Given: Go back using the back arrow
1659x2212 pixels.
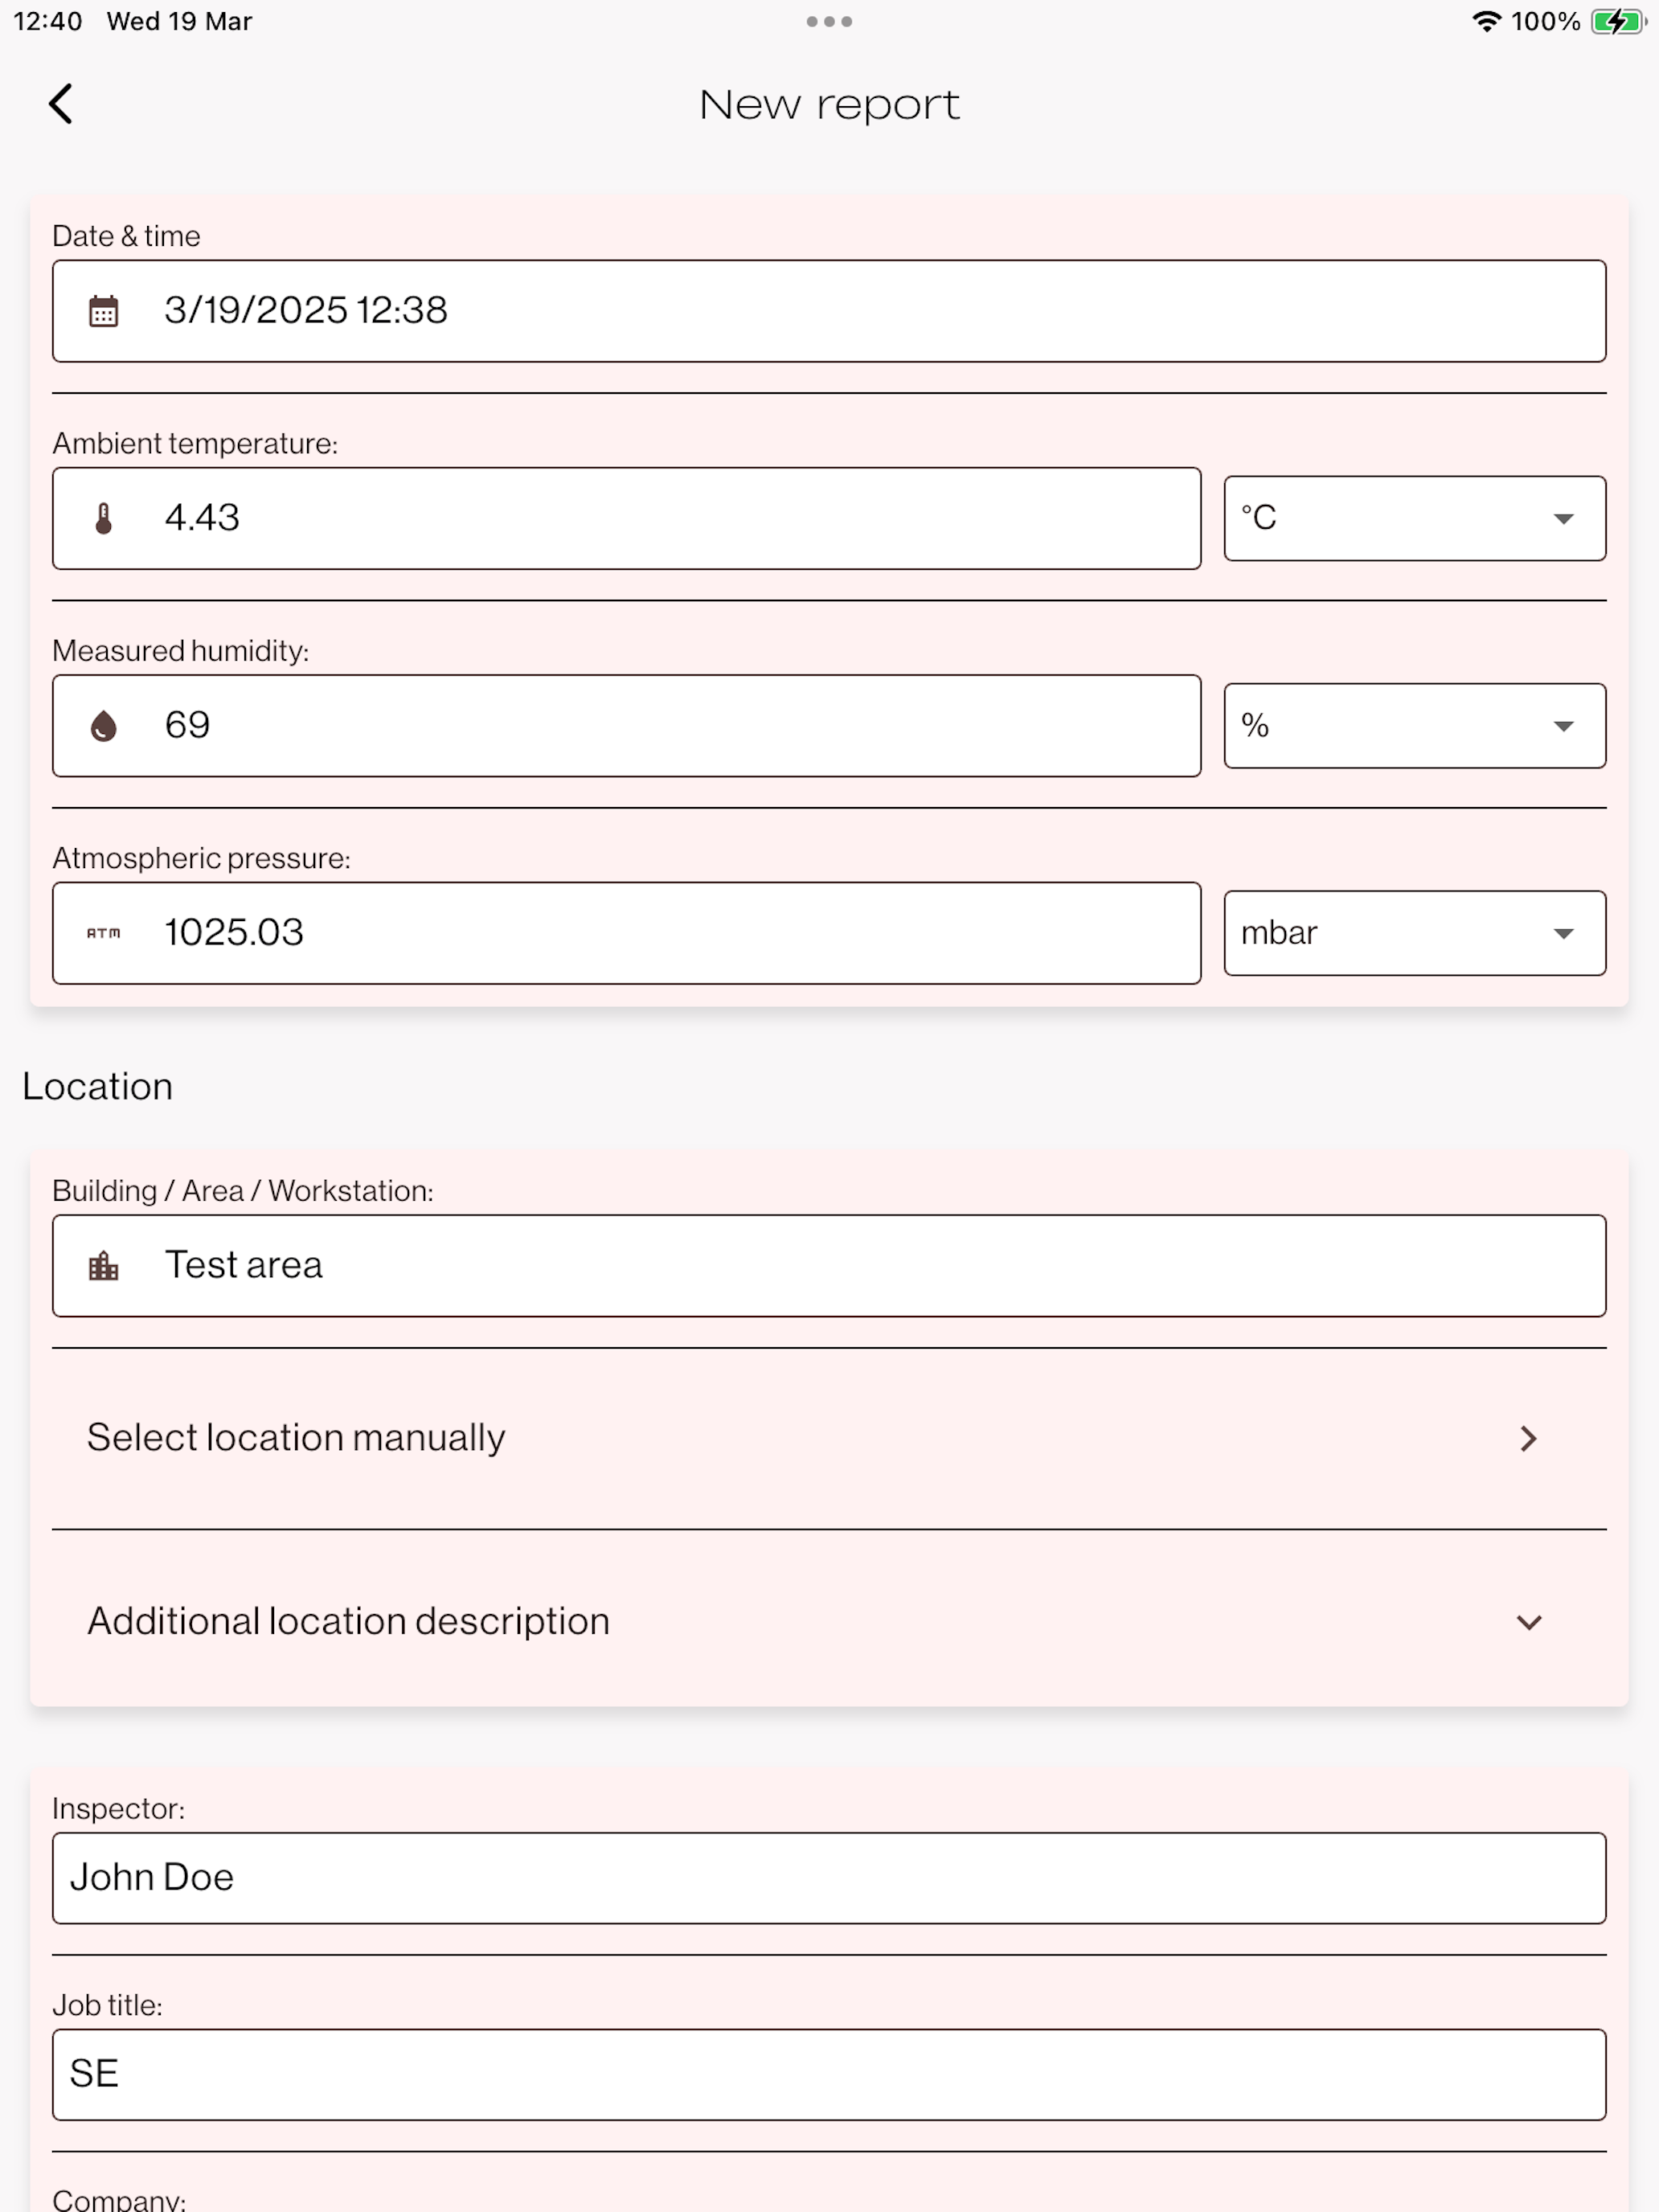Looking at the screenshot, I should tap(61, 104).
